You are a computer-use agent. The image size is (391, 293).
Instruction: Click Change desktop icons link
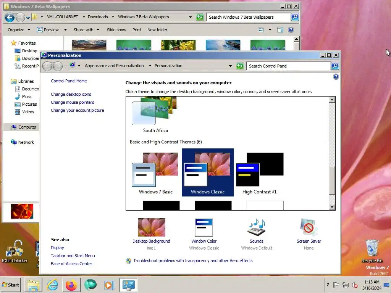pyautogui.click(x=71, y=94)
